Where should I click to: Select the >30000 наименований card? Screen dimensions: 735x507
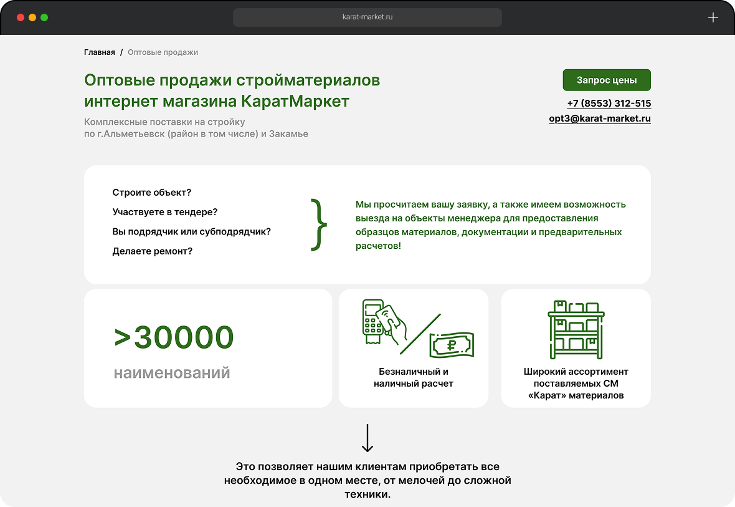point(207,347)
